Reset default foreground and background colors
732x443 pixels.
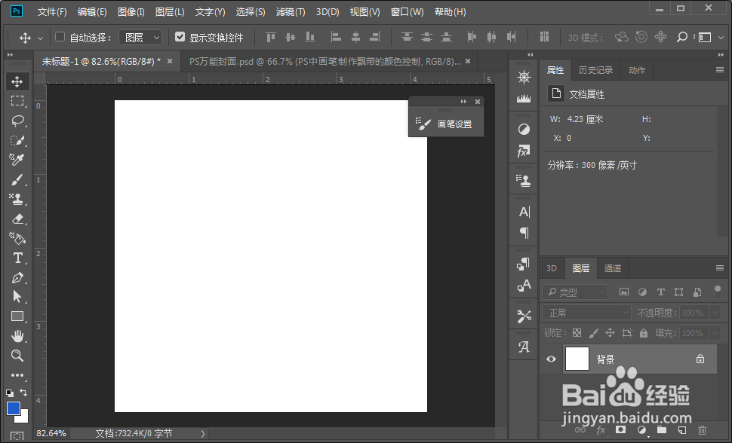point(9,393)
